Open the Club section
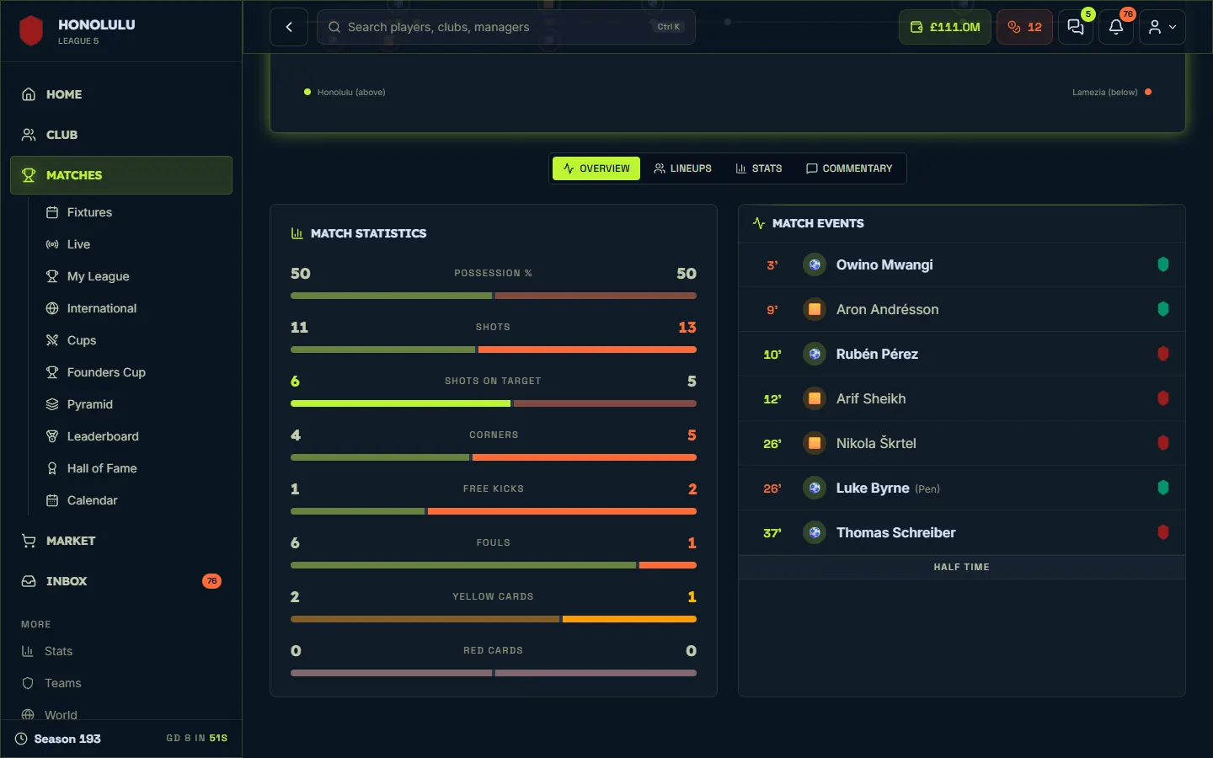The height and width of the screenshot is (758, 1213). point(121,135)
